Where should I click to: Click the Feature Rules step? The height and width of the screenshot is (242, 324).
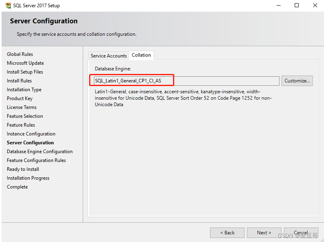click(x=21, y=125)
